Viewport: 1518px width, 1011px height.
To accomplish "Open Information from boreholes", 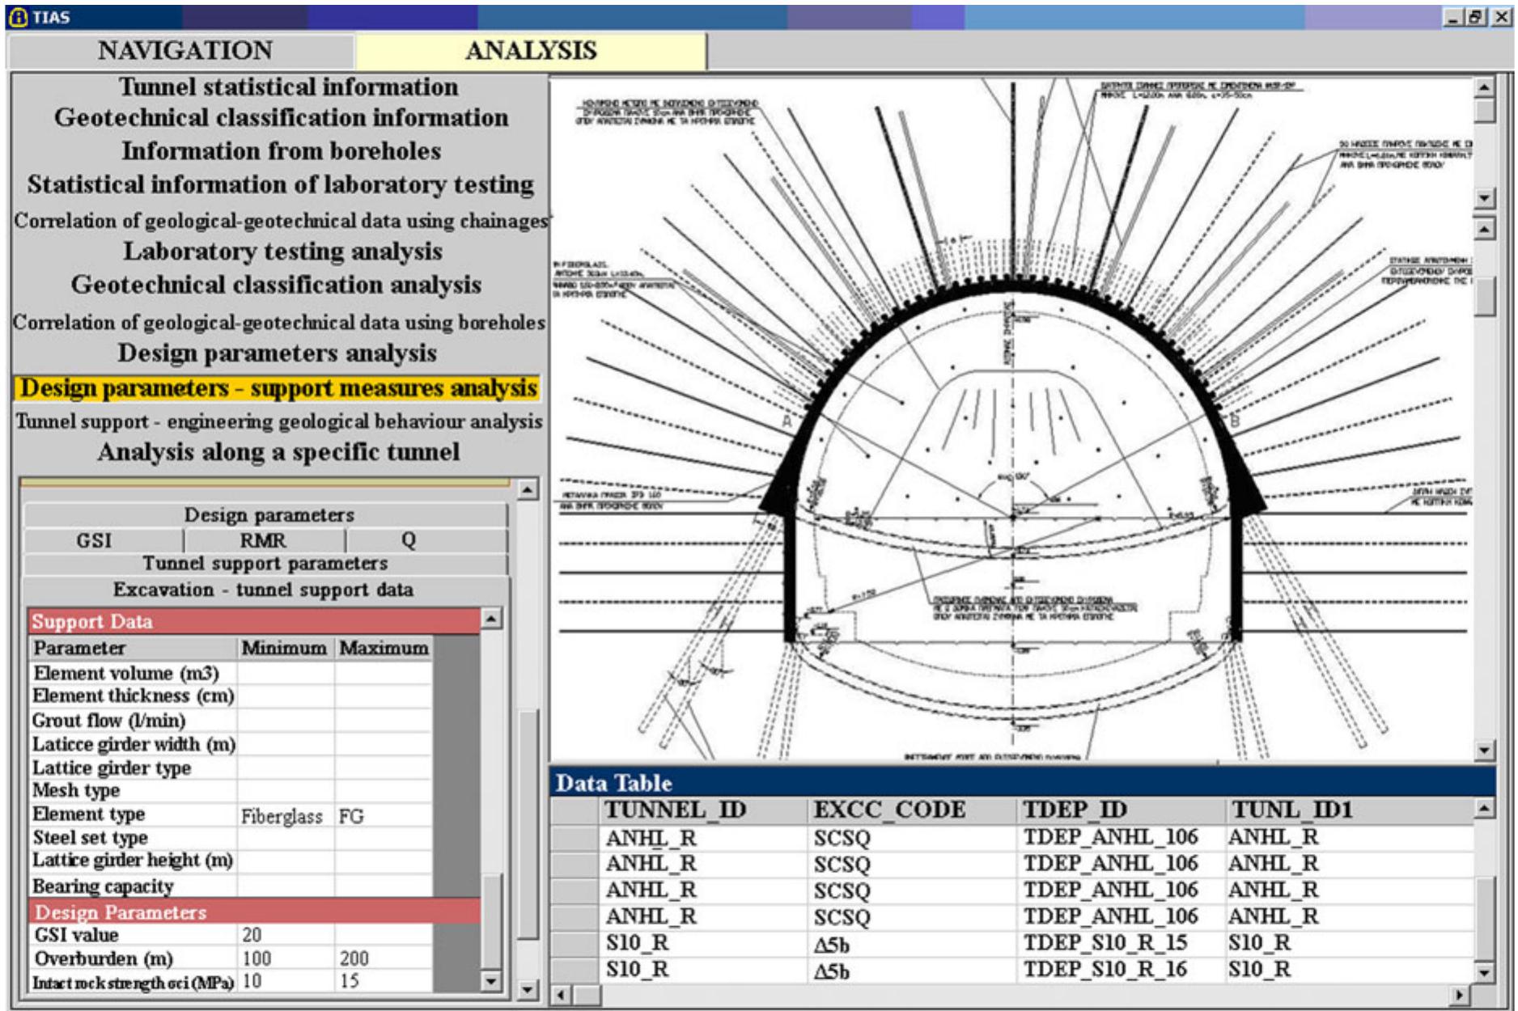I will click(281, 150).
